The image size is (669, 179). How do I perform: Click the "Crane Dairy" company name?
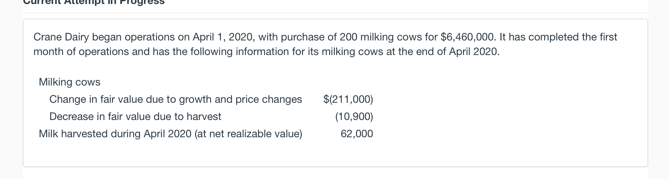[x=61, y=37]
